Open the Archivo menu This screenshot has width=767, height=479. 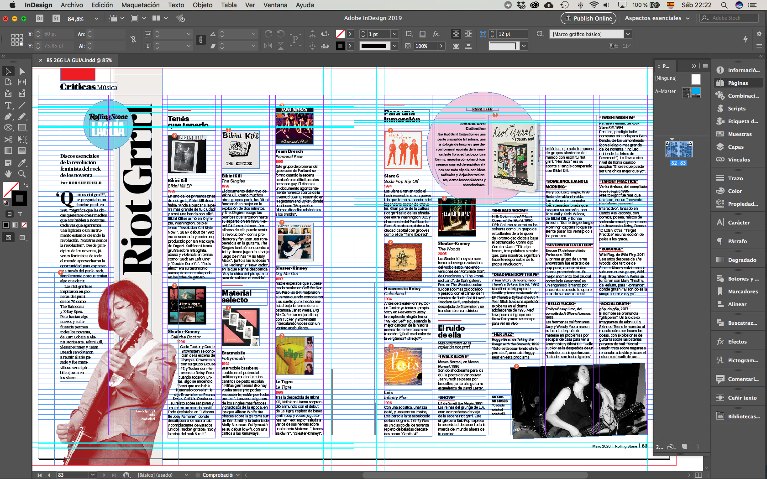click(x=72, y=5)
